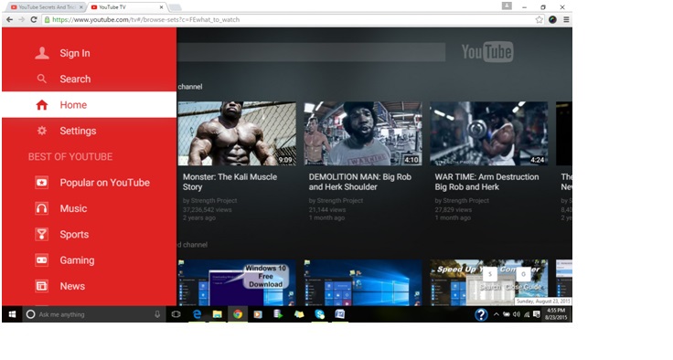
Task: Click the round extension icon in toolbar
Action: [552, 20]
